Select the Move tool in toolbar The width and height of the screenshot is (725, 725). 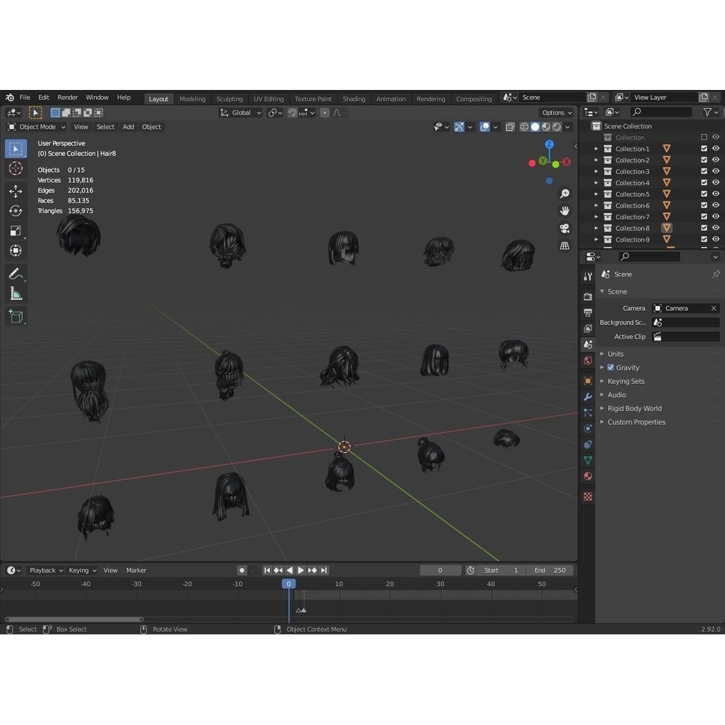tap(16, 191)
